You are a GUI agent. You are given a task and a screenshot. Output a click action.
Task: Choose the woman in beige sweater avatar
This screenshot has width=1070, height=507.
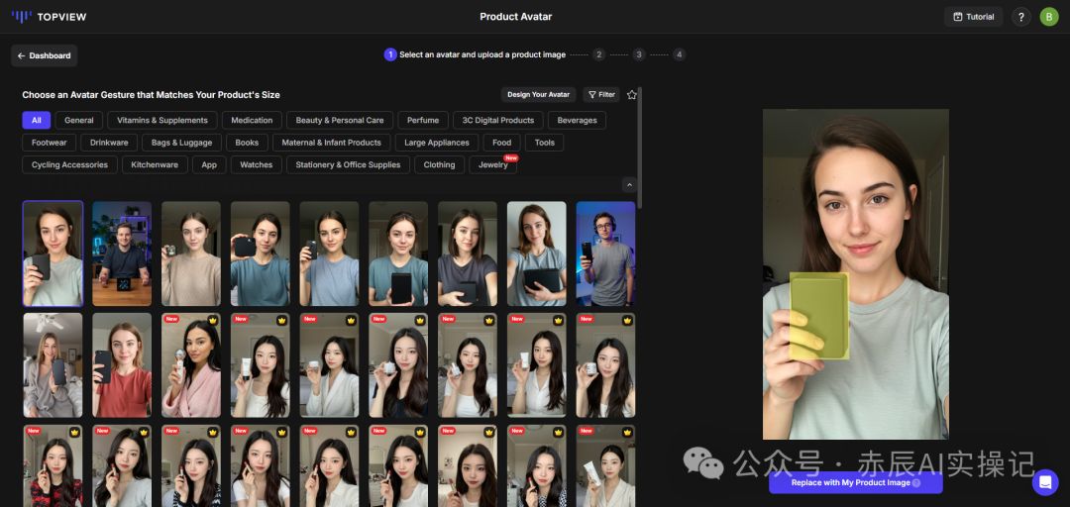(x=191, y=253)
